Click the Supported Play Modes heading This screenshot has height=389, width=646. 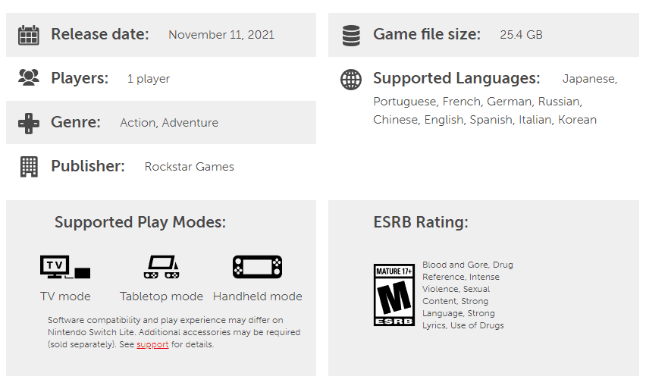point(140,222)
